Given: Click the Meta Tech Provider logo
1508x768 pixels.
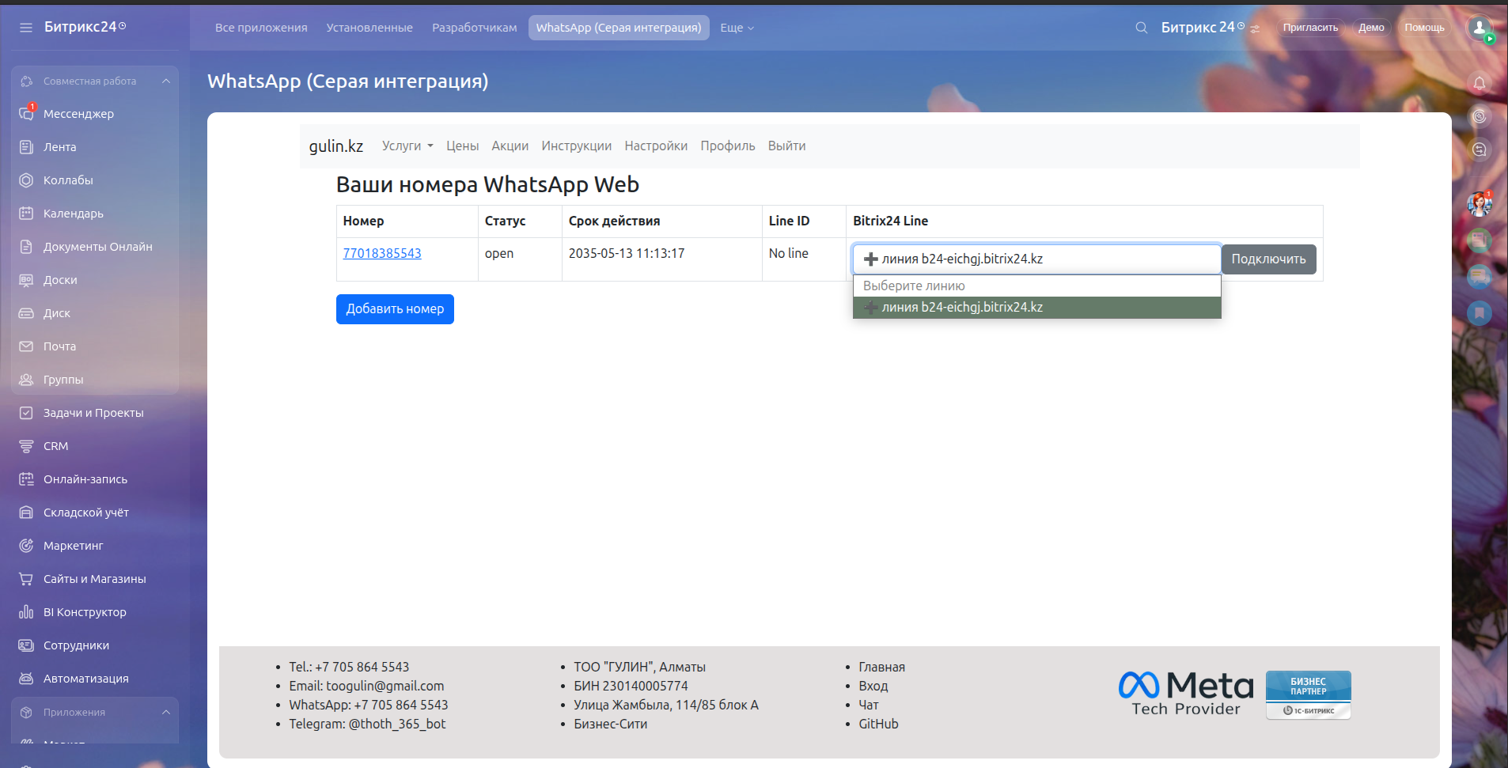Looking at the screenshot, I should pyautogui.click(x=1185, y=694).
